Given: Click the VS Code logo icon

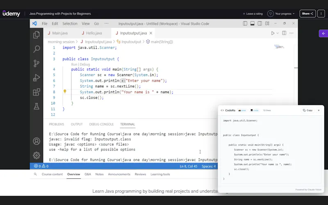Looking at the screenshot, I should pyautogui.click(x=34, y=23).
